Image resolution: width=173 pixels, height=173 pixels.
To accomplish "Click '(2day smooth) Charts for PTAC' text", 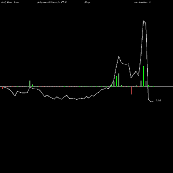I will click(x=52, y=2).
